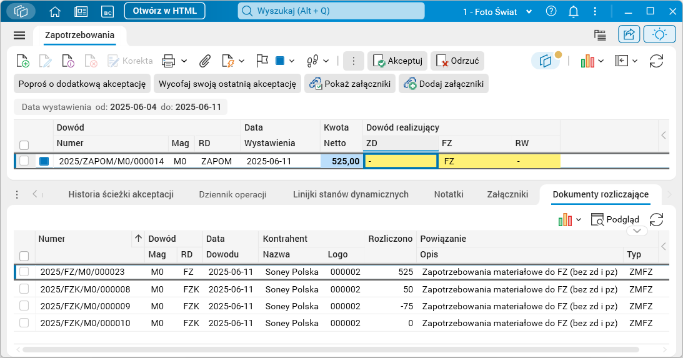Switch to Dziennik operacji tab
683x358 pixels.
[232, 194]
